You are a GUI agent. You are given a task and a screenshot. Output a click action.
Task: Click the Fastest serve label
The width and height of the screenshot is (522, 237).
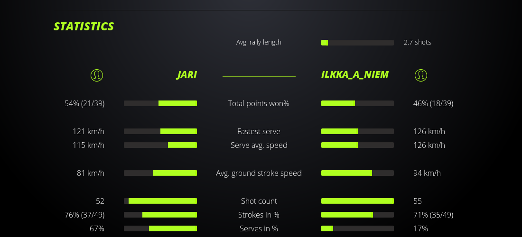point(259,131)
